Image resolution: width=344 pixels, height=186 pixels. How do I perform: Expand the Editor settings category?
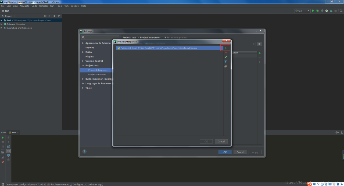point(83,52)
